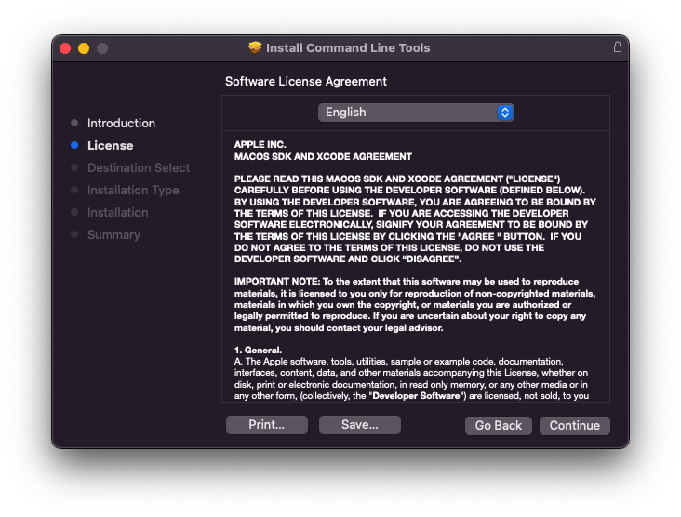The height and width of the screenshot is (517, 681).
Task: Go back to the previous installer step
Action: (x=498, y=425)
